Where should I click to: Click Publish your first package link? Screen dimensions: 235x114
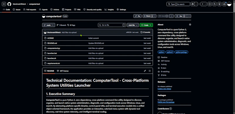(166, 102)
